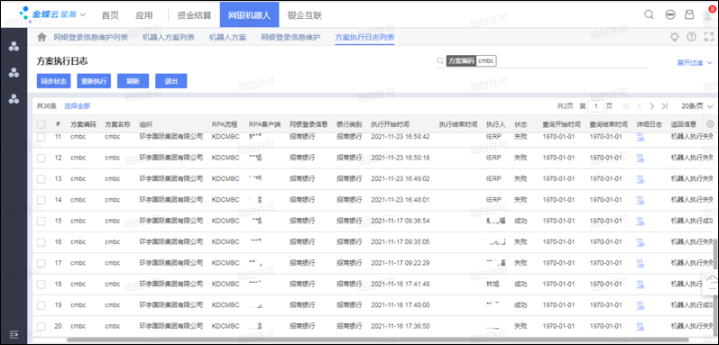The height and width of the screenshot is (345, 719).
Task: Go to home icon in tab bar
Action: pyautogui.click(x=41, y=37)
